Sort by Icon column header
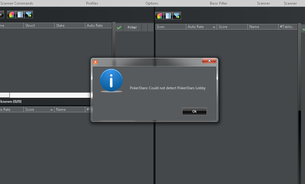Screen dimensions: 305x184 click(x=171, y=27)
